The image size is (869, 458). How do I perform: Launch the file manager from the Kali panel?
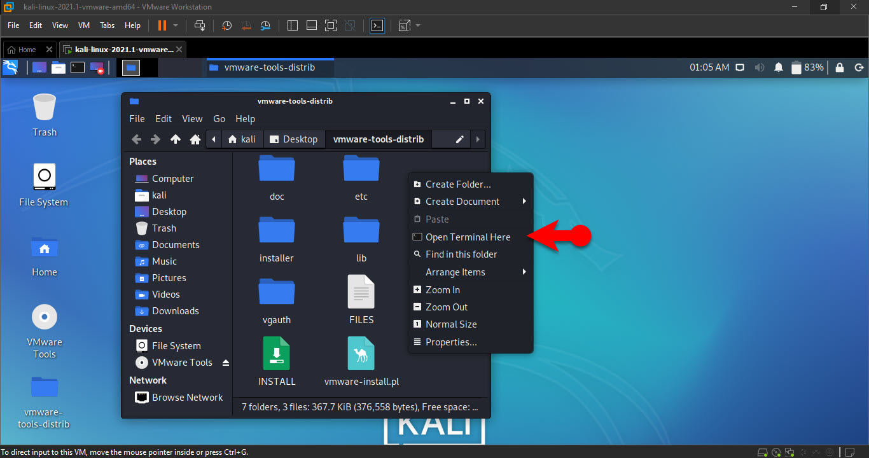point(59,67)
